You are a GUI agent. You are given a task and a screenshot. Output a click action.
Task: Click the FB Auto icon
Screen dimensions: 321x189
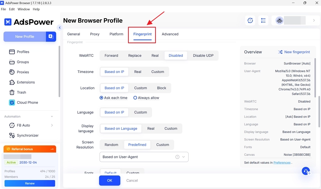click(x=12, y=125)
